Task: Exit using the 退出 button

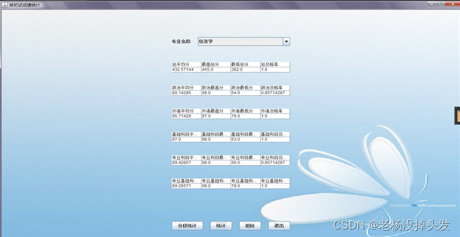Action: [279, 226]
